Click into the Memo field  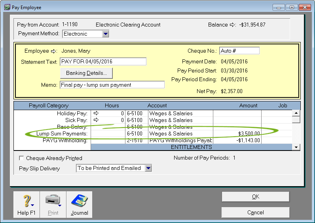coord(112,85)
